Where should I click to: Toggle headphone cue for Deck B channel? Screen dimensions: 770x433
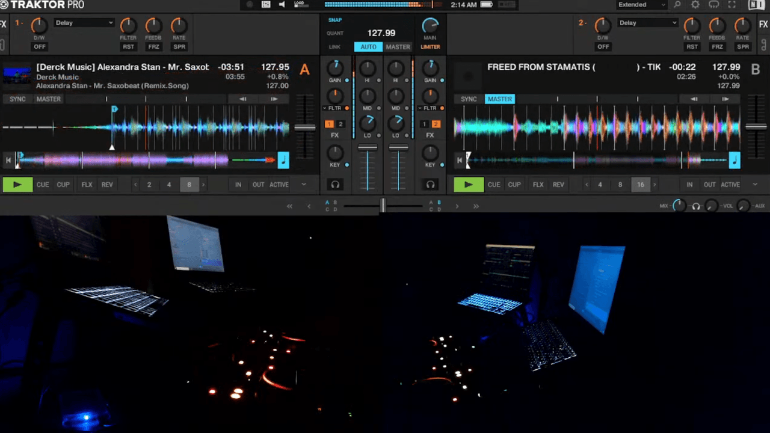(x=430, y=184)
